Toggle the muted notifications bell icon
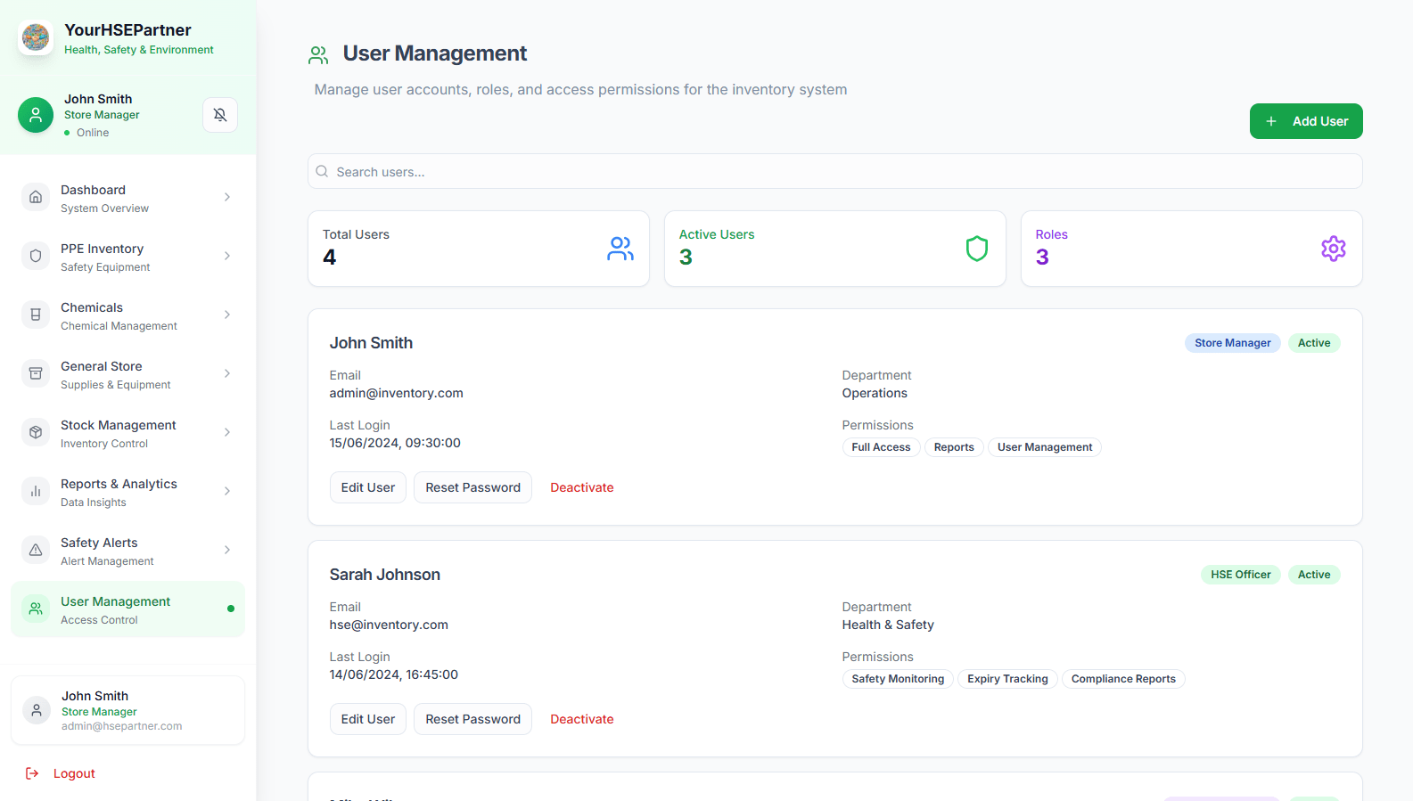Image resolution: width=1413 pixels, height=801 pixels. coord(220,115)
